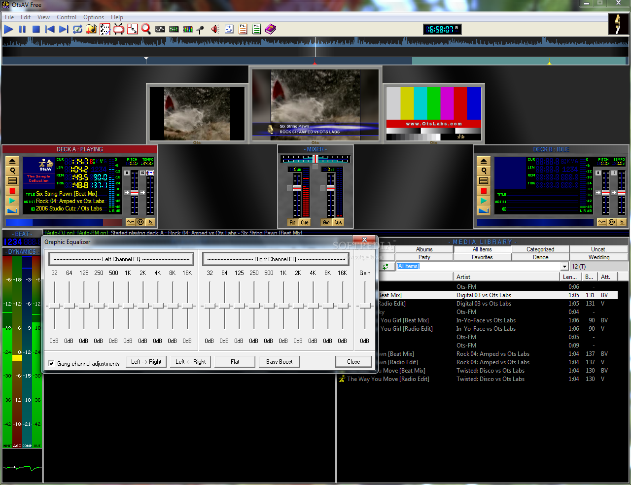The height and width of the screenshot is (485, 631).
Task: Toggle the beat mix notes toolbar icon
Action: [x=105, y=30]
